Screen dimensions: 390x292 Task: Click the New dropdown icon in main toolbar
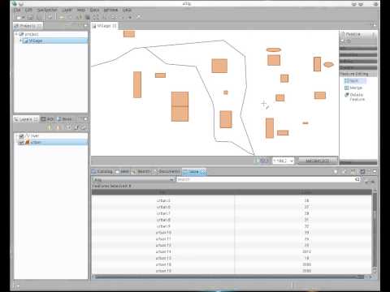tap(24, 17)
